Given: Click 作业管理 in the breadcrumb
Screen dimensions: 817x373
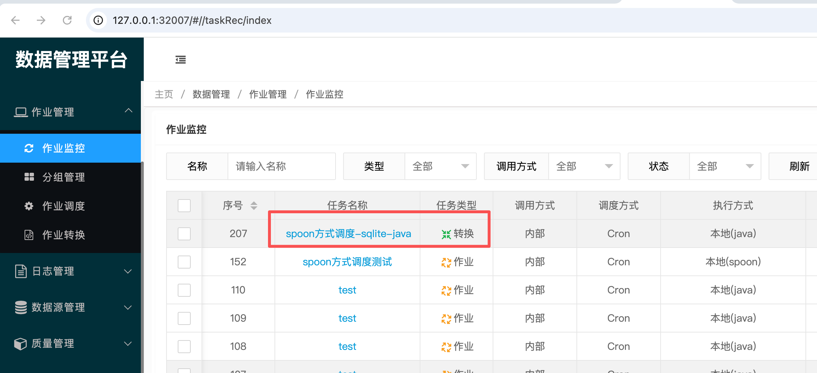Looking at the screenshot, I should (268, 94).
